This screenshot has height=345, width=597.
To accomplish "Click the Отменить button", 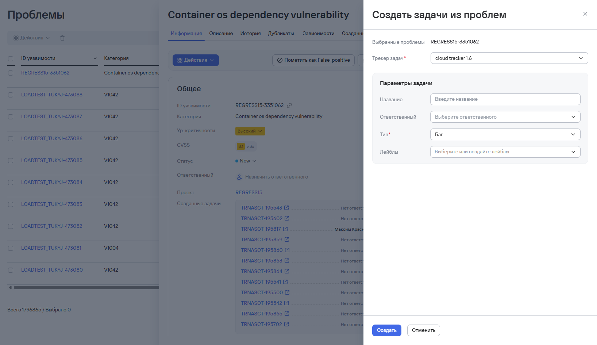I will point(424,330).
